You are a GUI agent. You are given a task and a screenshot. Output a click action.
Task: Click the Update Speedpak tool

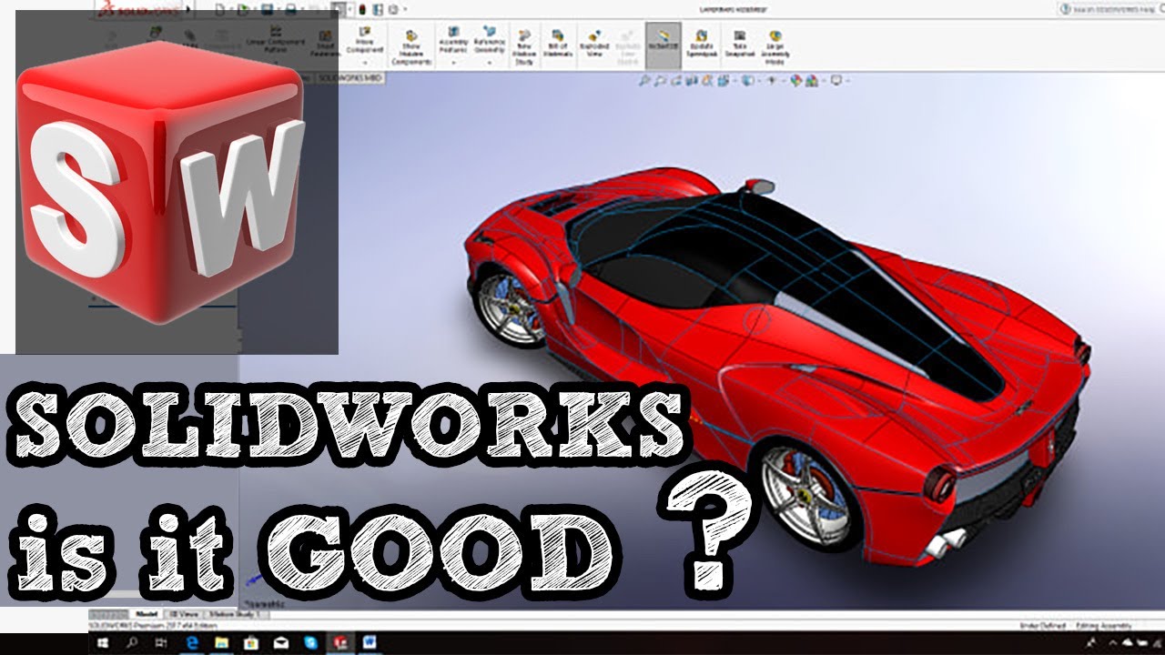(x=702, y=44)
